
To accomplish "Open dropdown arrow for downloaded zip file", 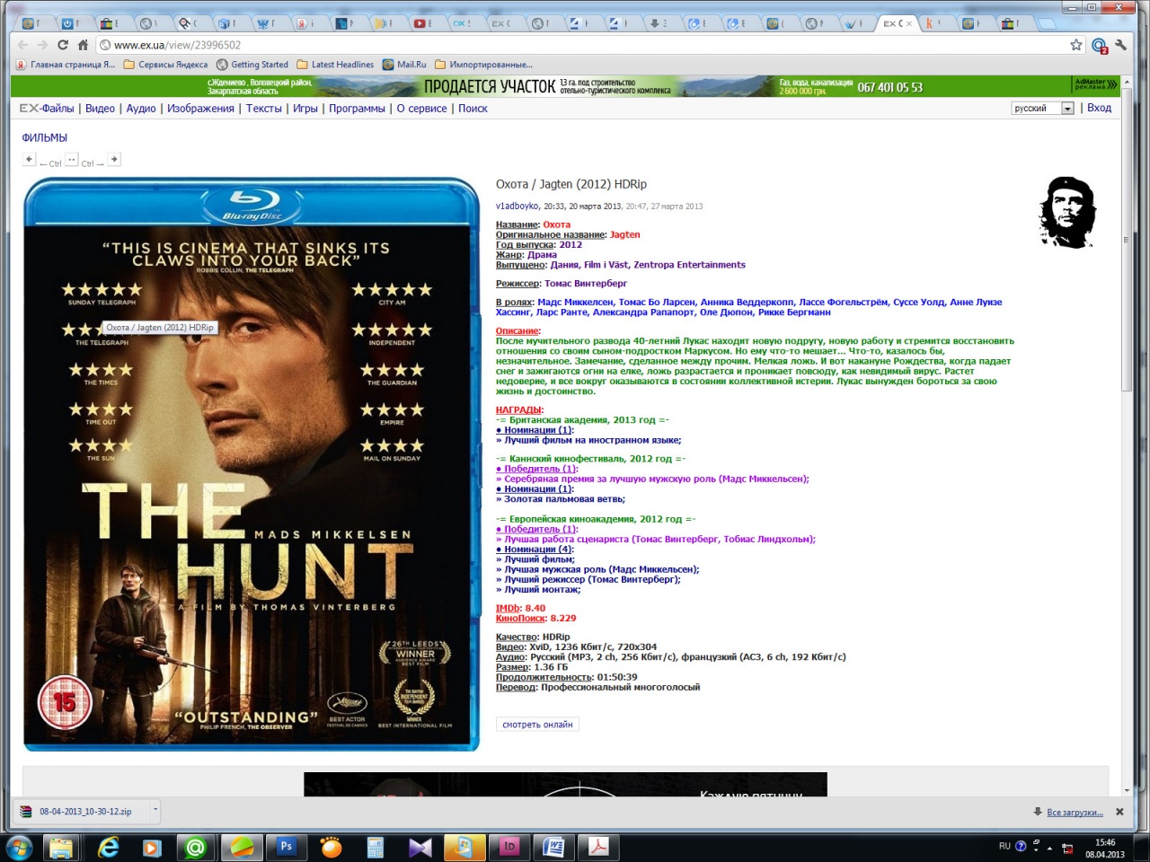I will [155, 810].
